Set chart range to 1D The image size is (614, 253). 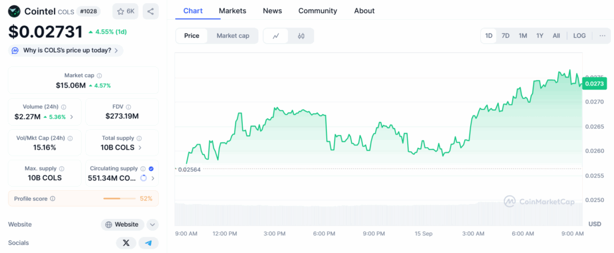(x=489, y=36)
